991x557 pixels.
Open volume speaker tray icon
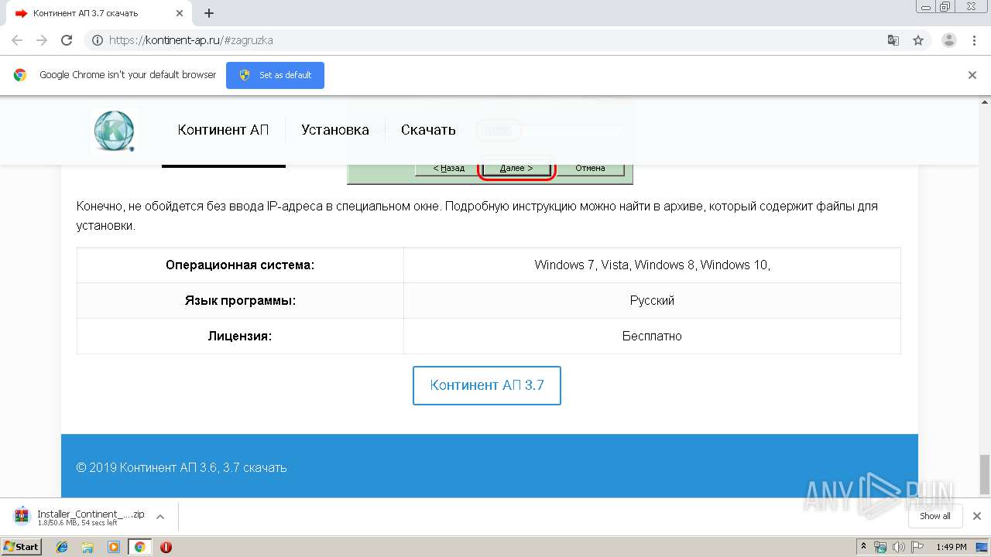click(x=898, y=547)
